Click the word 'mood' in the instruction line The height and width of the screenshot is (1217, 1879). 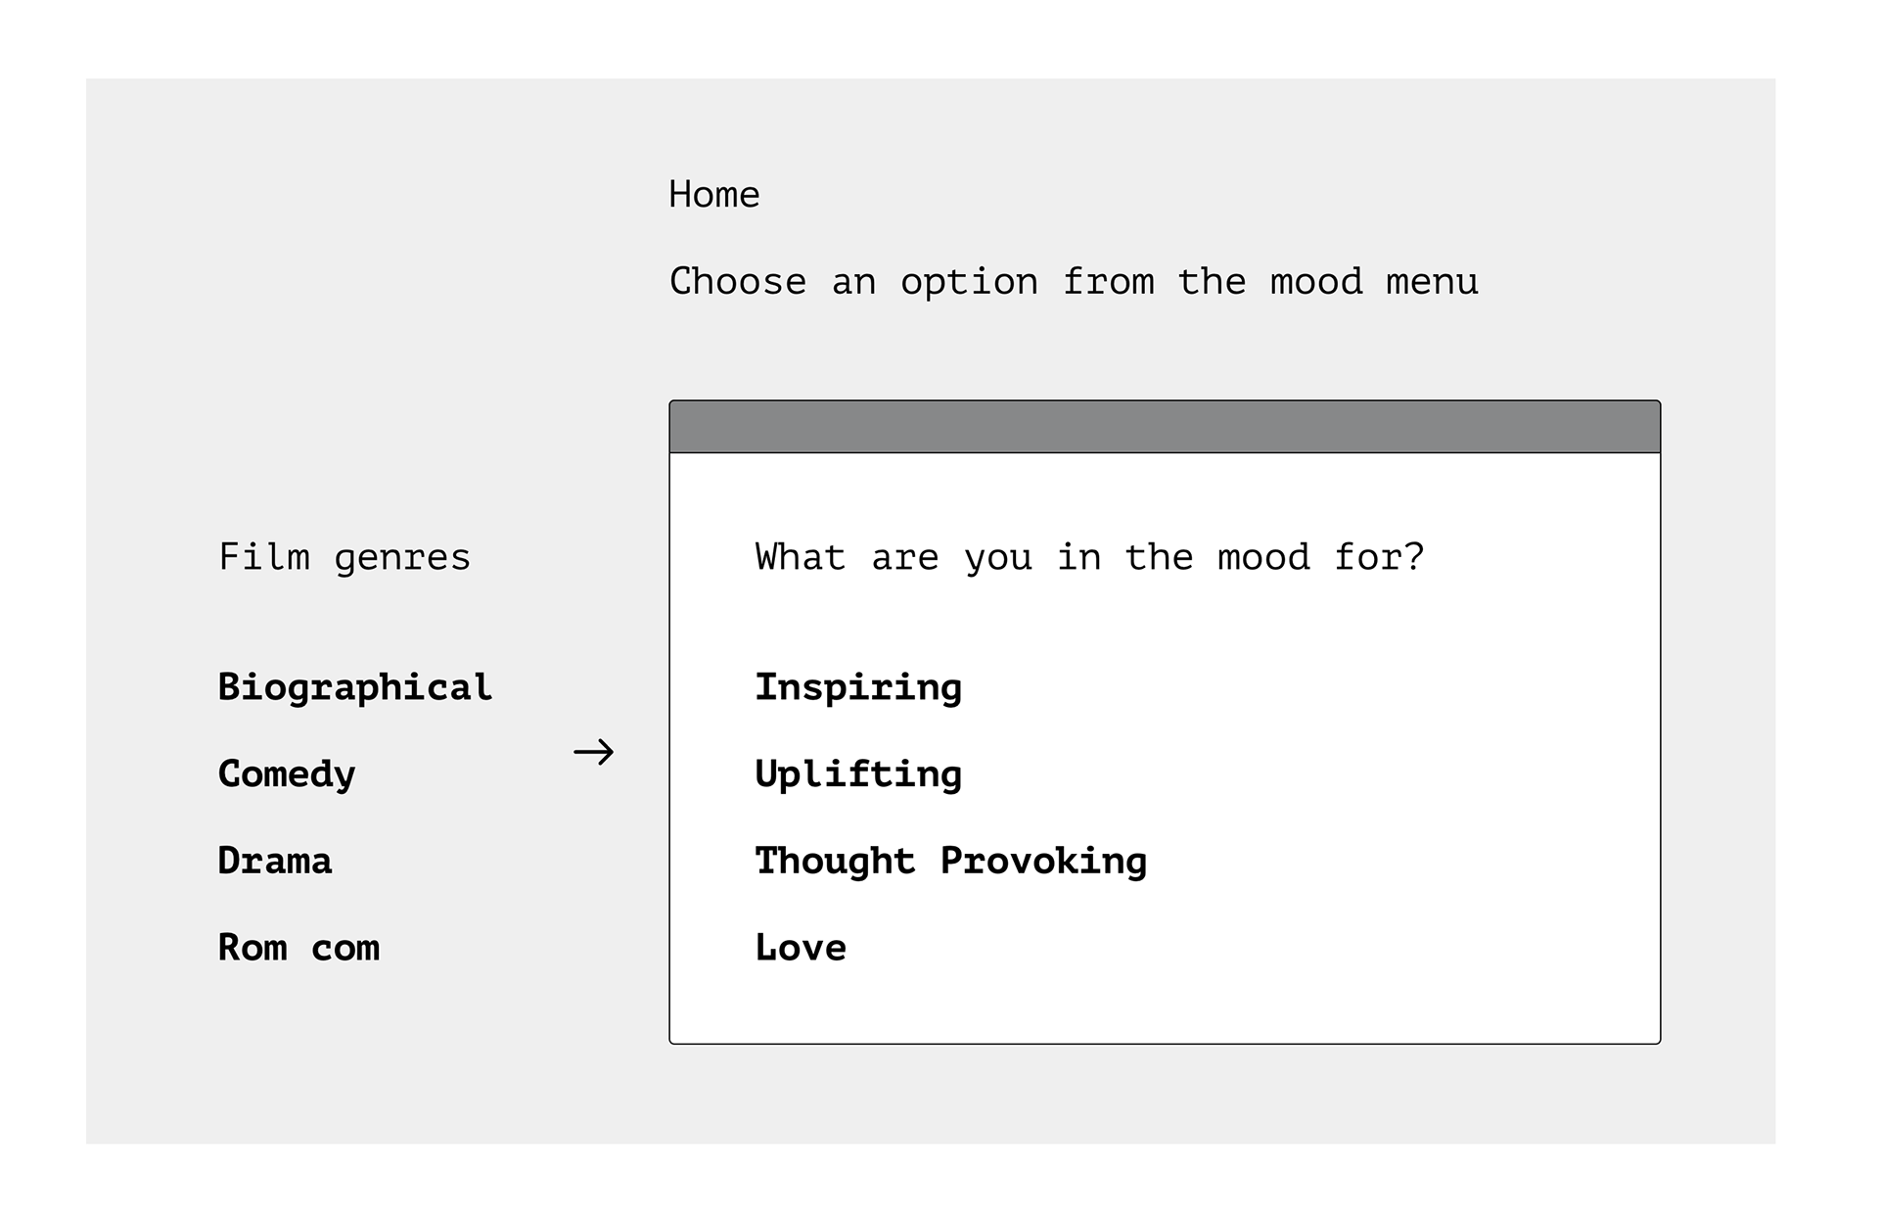pyautogui.click(x=1316, y=282)
